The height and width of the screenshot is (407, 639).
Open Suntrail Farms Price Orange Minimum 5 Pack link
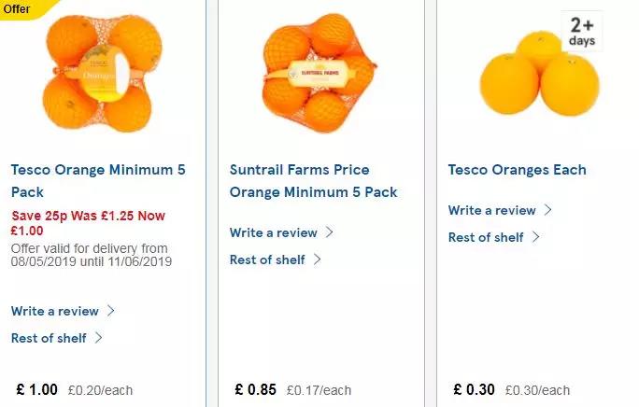click(313, 180)
